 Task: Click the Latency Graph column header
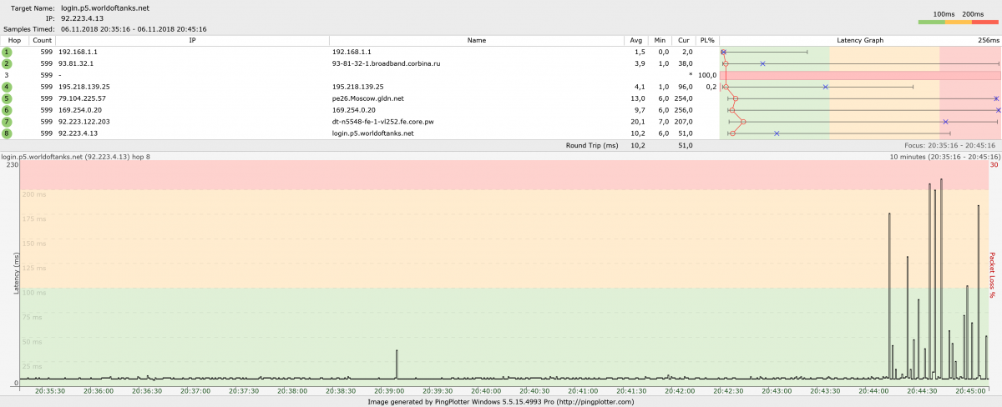coord(860,40)
